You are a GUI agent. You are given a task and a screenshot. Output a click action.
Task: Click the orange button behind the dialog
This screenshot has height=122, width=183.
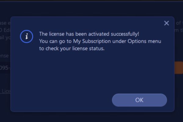tap(178, 68)
